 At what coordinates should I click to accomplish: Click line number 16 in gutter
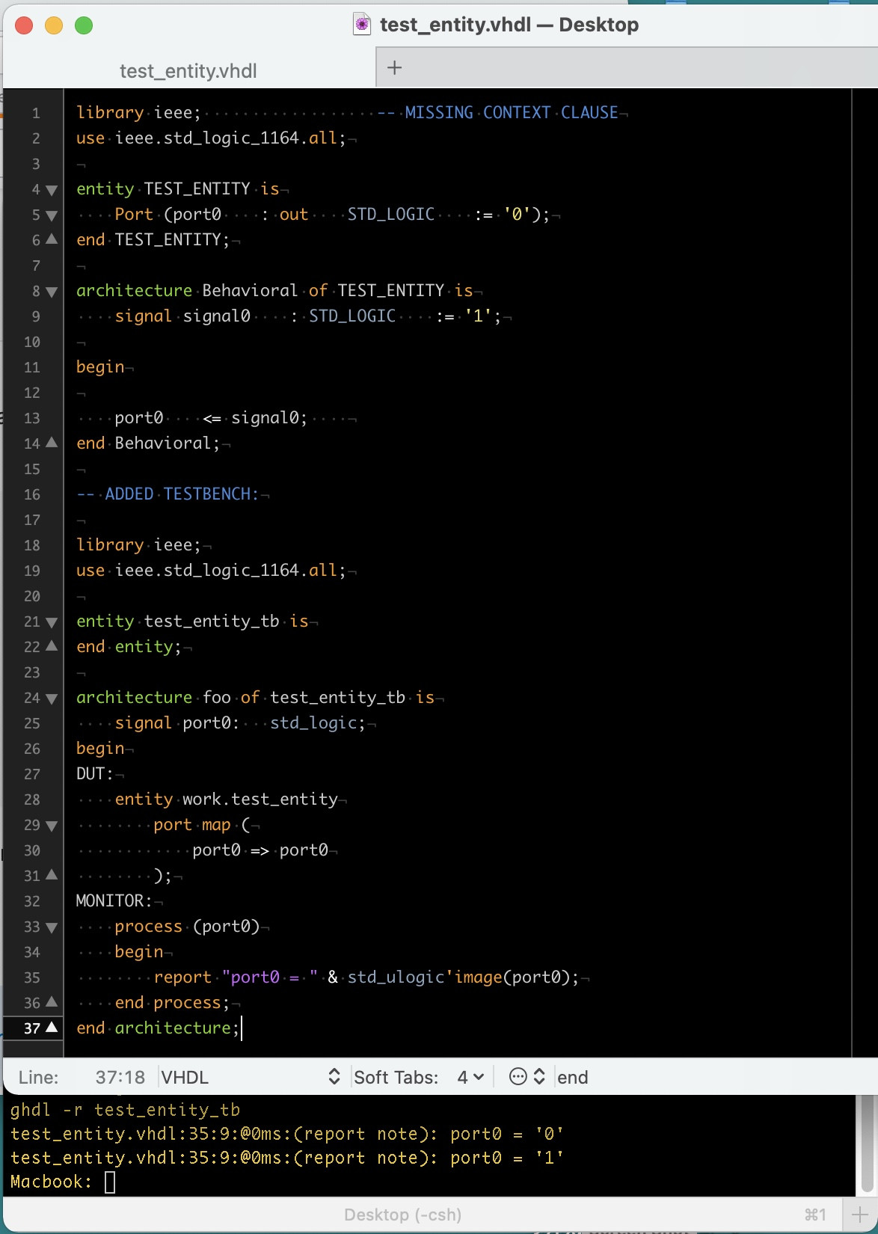pyautogui.click(x=32, y=495)
